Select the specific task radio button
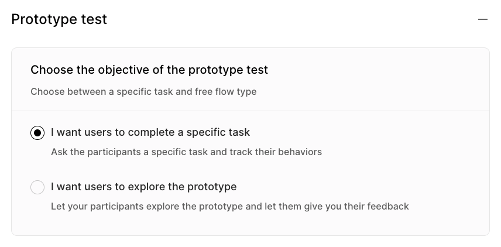The height and width of the screenshot is (247, 501). [x=37, y=133]
